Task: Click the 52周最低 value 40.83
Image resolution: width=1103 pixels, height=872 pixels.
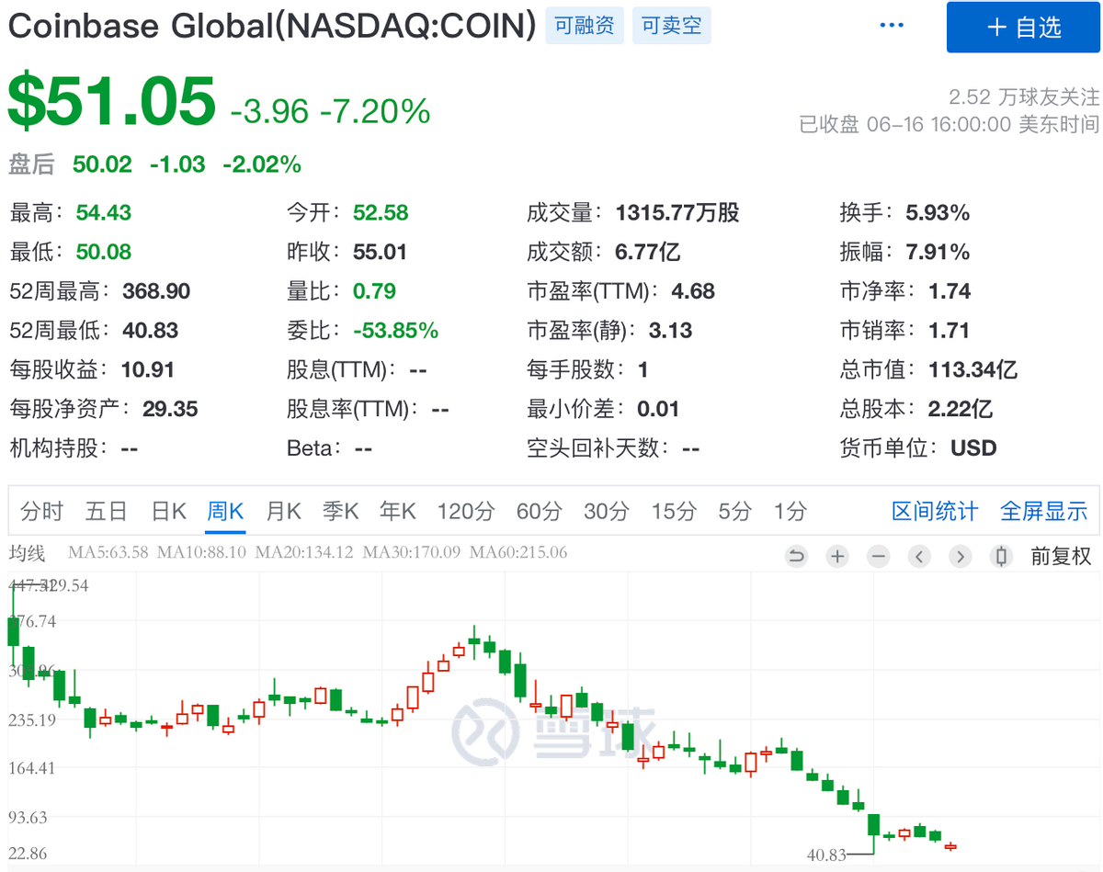Action: coord(151,331)
